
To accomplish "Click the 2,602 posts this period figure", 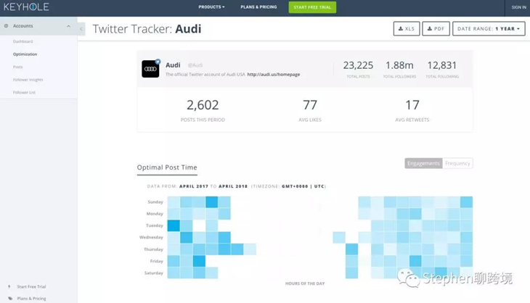I will [203, 105].
